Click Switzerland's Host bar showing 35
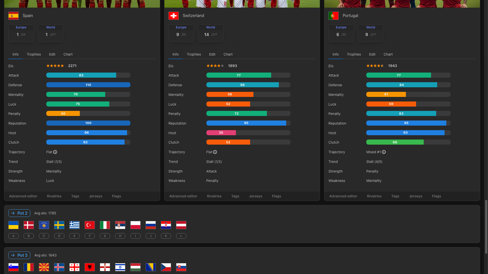 [x=248, y=133]
